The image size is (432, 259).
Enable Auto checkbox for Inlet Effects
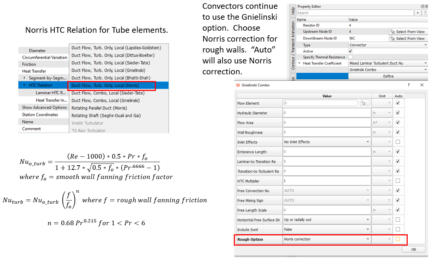click(398, 142)
